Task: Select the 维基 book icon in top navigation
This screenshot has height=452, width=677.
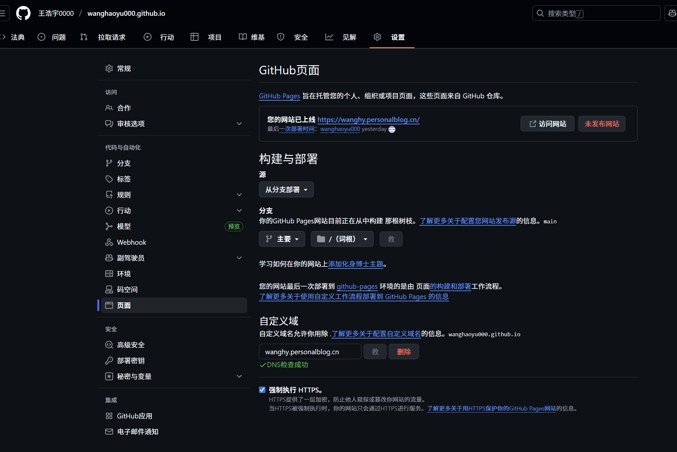Action: [243, 37]
